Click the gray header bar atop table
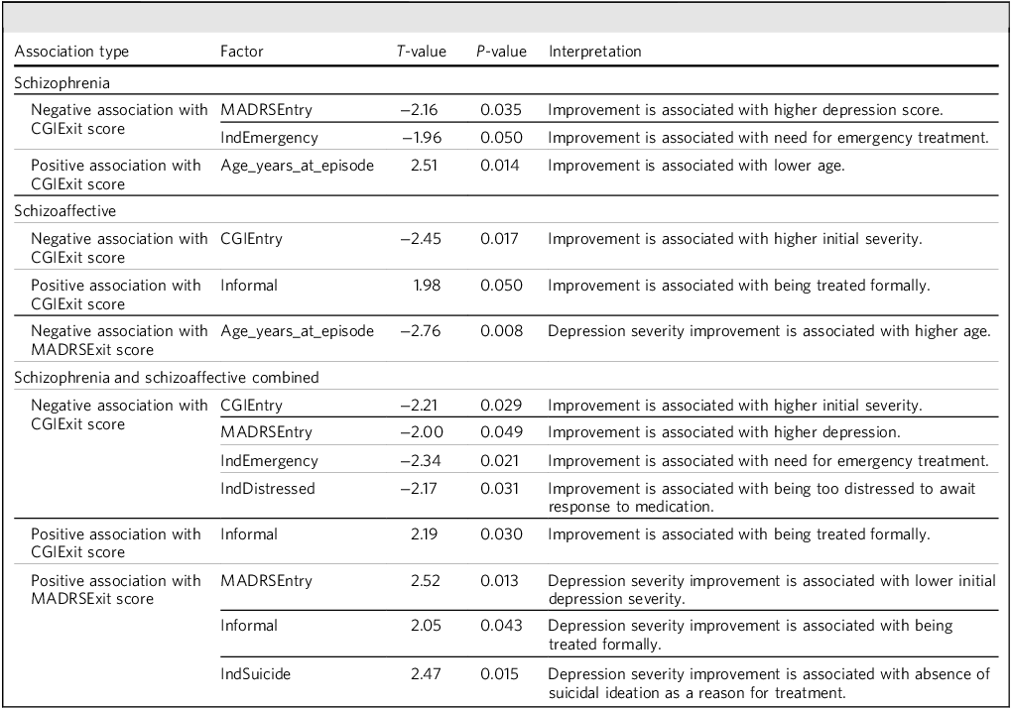1012x709 pixels. click(x=506, y=18)
